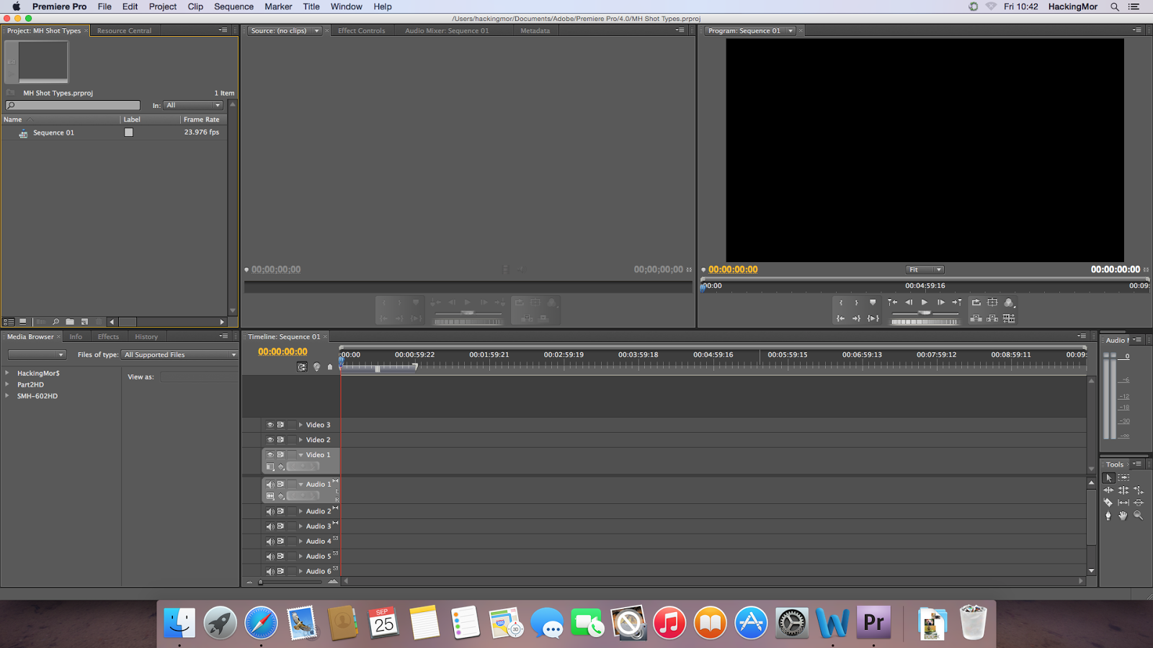Choose the Rolling Edit tool
1153x648 pixels.
point(1123,490)
